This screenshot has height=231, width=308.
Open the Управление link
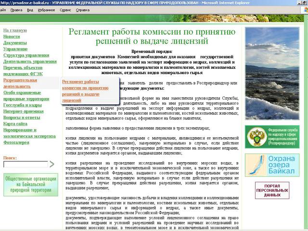(x=15, y=49)
